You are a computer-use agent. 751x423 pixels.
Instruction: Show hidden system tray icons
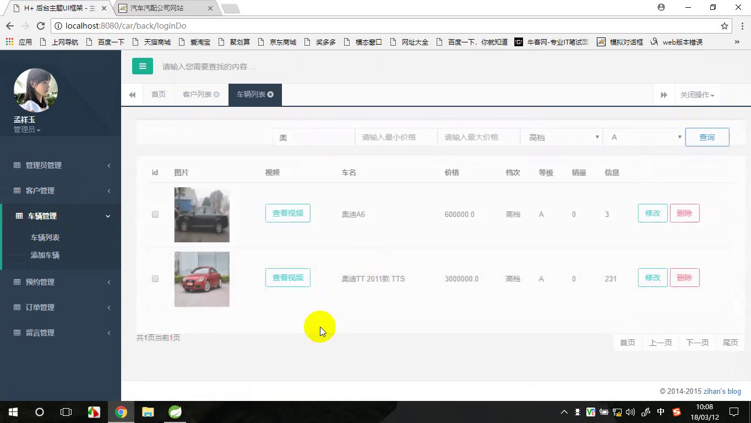tap(564, 412)
